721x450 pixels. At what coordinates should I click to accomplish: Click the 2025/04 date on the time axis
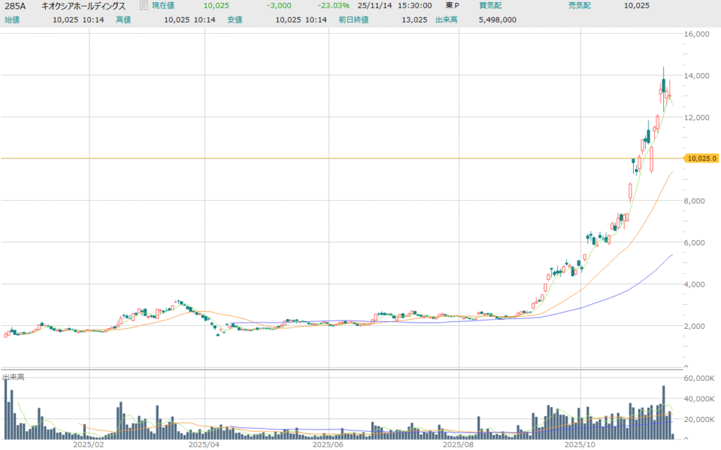click(203, 444)
